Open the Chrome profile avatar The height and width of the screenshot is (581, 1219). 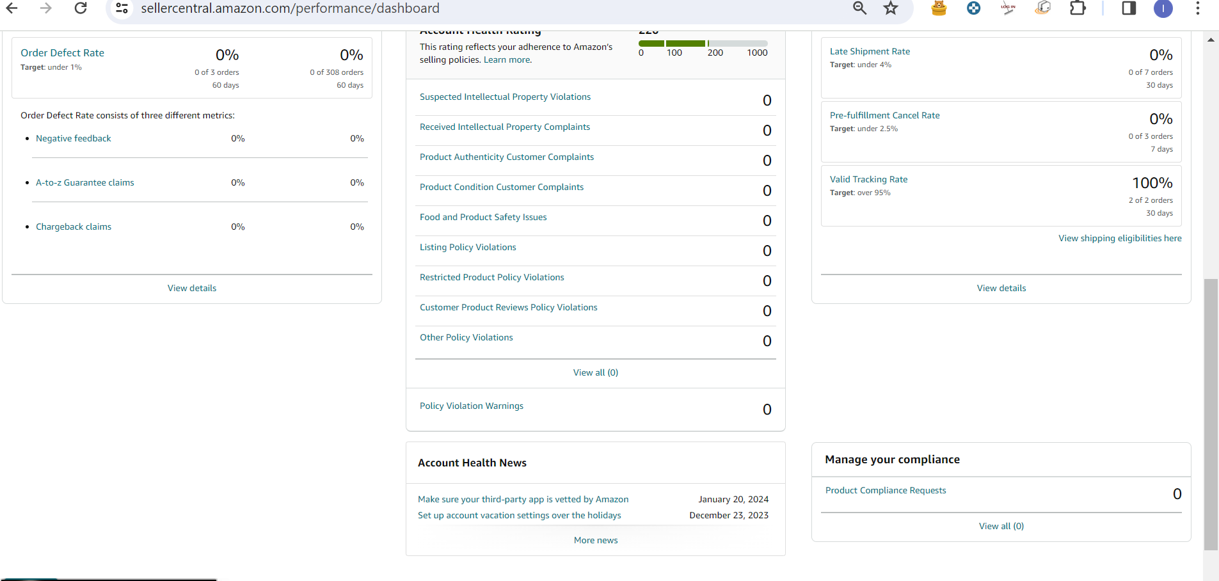pyautogui.click(x=1163, y=8)
